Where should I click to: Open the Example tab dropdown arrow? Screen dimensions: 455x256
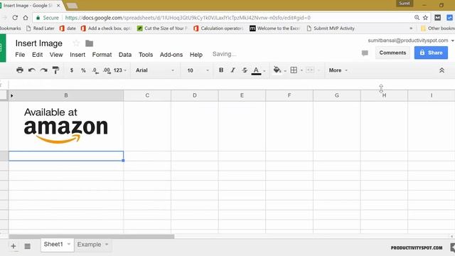point(107,245)
